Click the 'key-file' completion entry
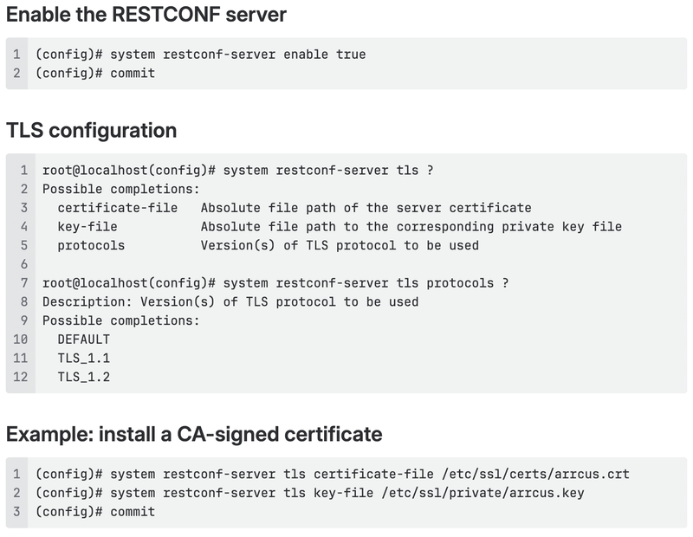The height and width of the screenshot is (537, 693). coord(87,227)
